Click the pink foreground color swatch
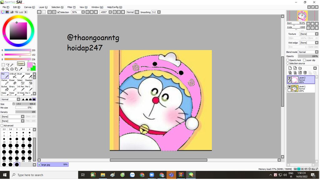This screenshot has height=186, width=320. [30, 65]
